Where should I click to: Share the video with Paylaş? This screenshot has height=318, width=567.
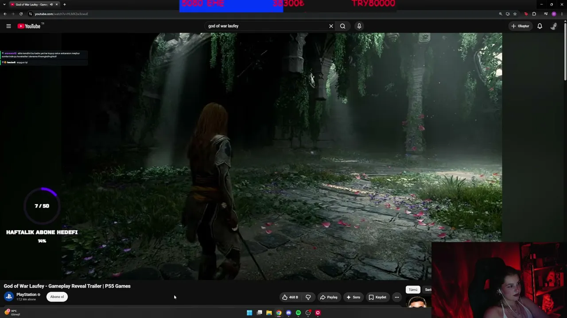pyautogui.click(x=329, y=297)
